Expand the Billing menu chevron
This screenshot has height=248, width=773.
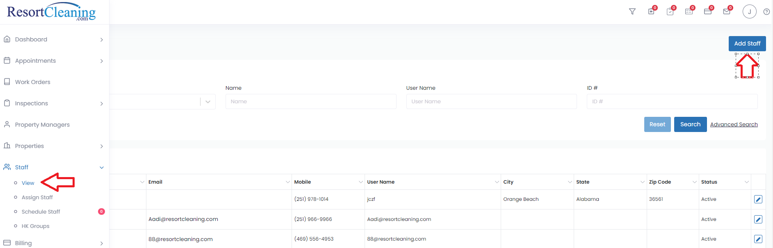click(102, 243)
